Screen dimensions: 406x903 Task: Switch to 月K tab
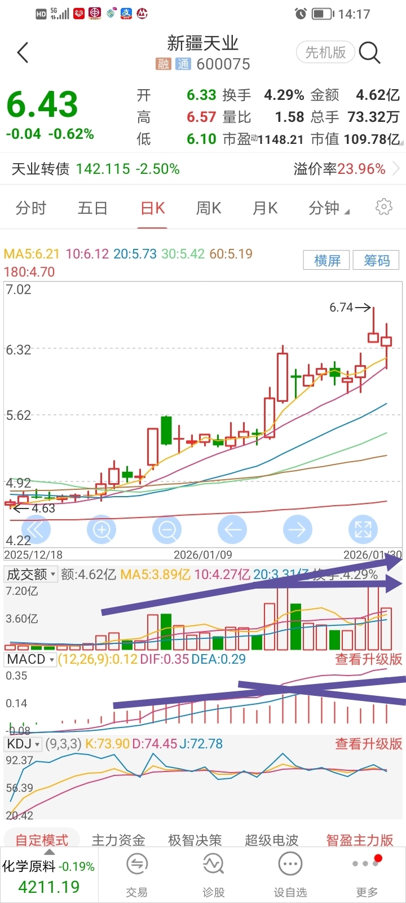pyautogui.click(x=265, y=208)
